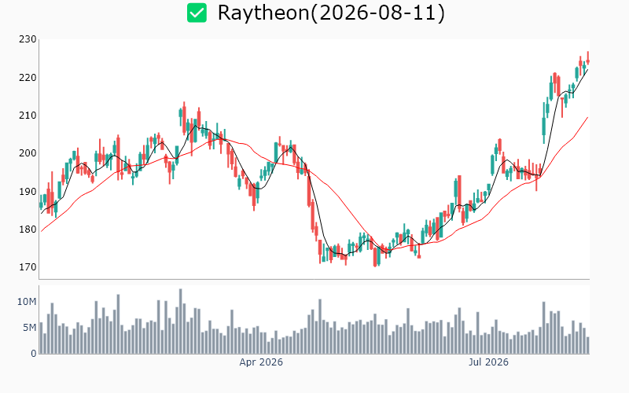Screen dimensions: 629x393
Task: Click the final volume bar on the right
Action: [x=587, y=345]
